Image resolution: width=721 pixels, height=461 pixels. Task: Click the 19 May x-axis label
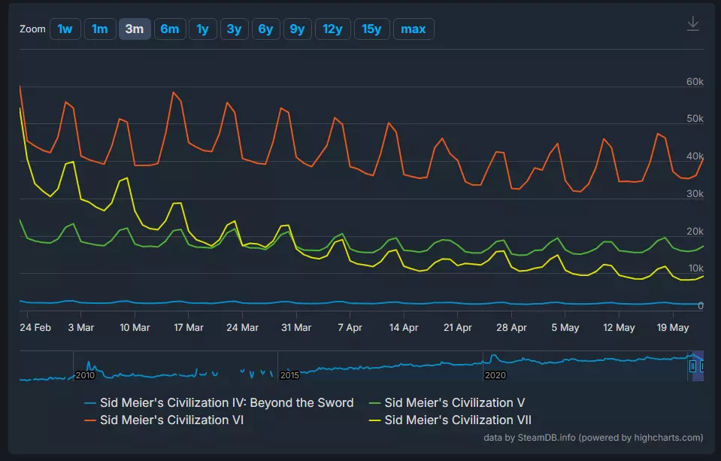pyautogui.click(x=673, y=328)
